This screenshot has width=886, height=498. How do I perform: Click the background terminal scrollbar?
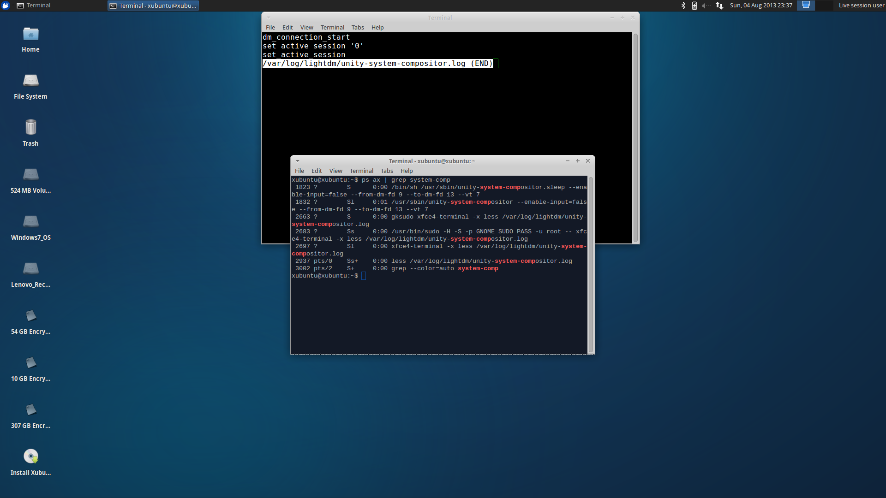coord(635,137)
